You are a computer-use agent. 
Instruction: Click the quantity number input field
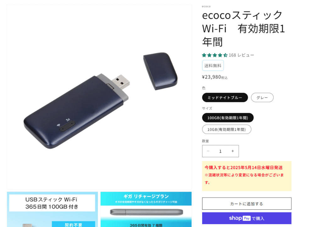(x=220, y=151)
